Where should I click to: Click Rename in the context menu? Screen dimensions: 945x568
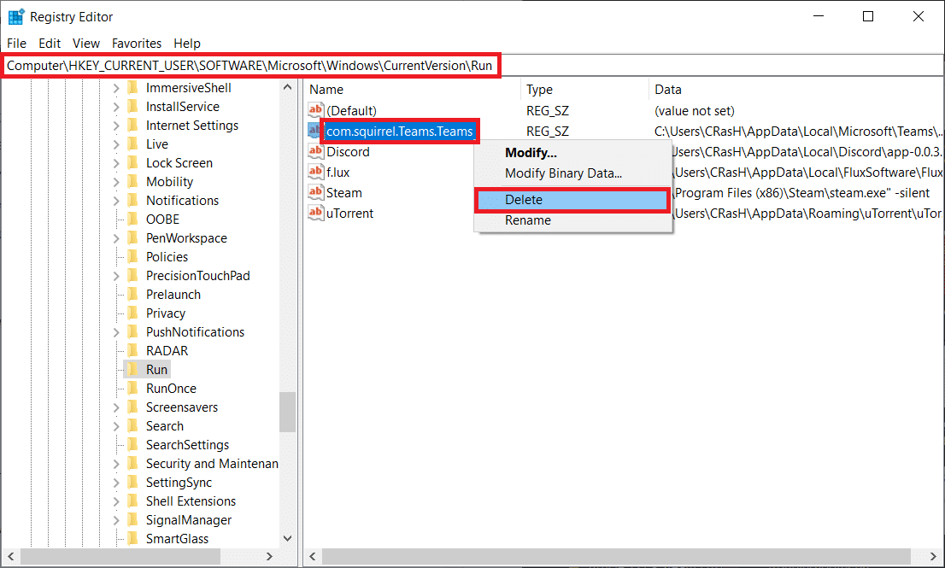point(527,220)
